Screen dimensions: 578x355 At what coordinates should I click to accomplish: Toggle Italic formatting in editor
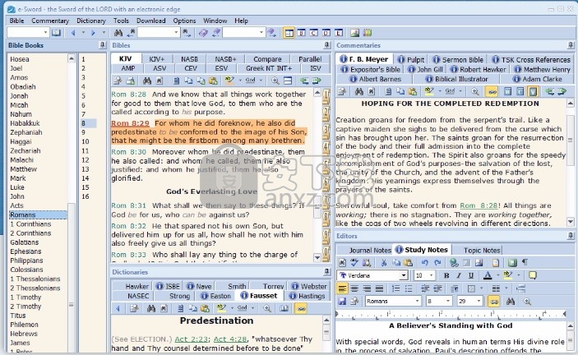pos(459,275)
